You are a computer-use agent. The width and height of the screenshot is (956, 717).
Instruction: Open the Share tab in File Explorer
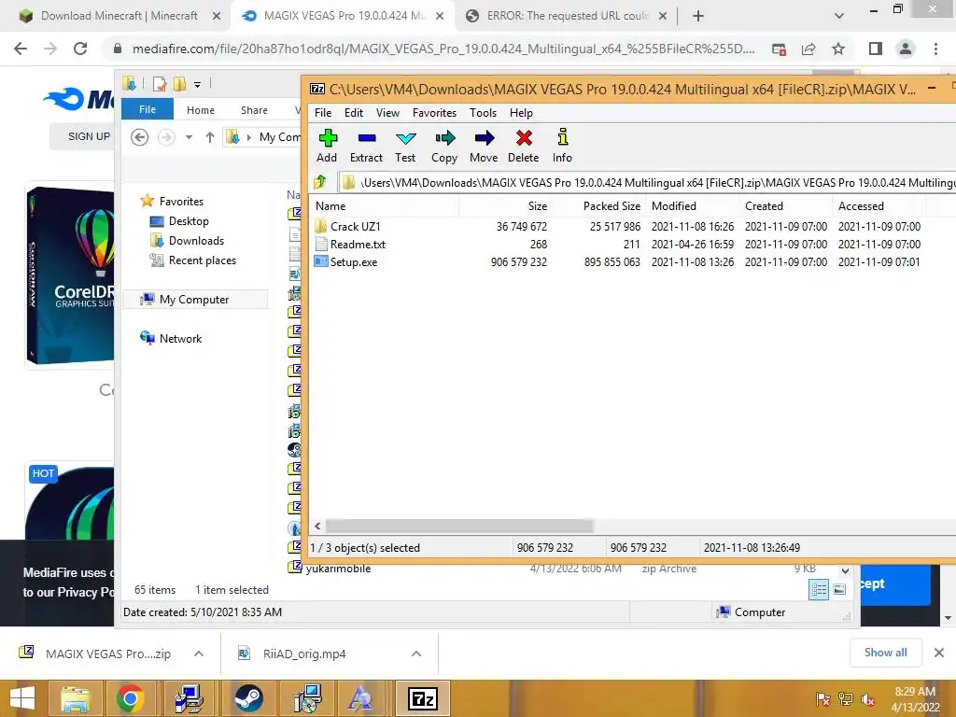pos(254,110)
